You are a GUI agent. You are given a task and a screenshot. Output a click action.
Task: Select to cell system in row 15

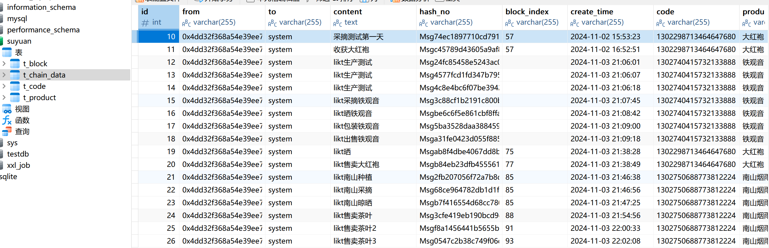pos(297,100)
